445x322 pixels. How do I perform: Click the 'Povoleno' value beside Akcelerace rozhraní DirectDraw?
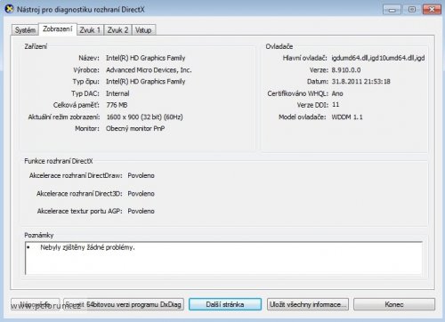pyautogui.click(x=142, y=175)
